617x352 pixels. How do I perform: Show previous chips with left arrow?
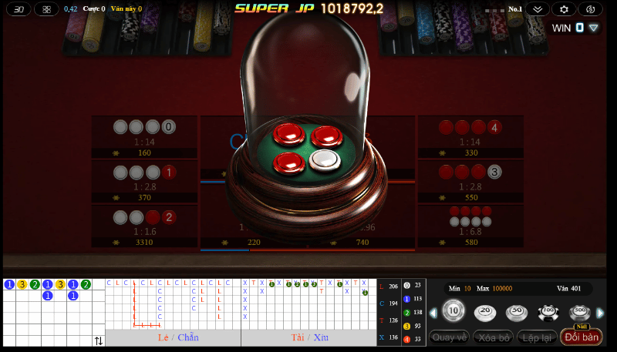(x=433, y=313)
